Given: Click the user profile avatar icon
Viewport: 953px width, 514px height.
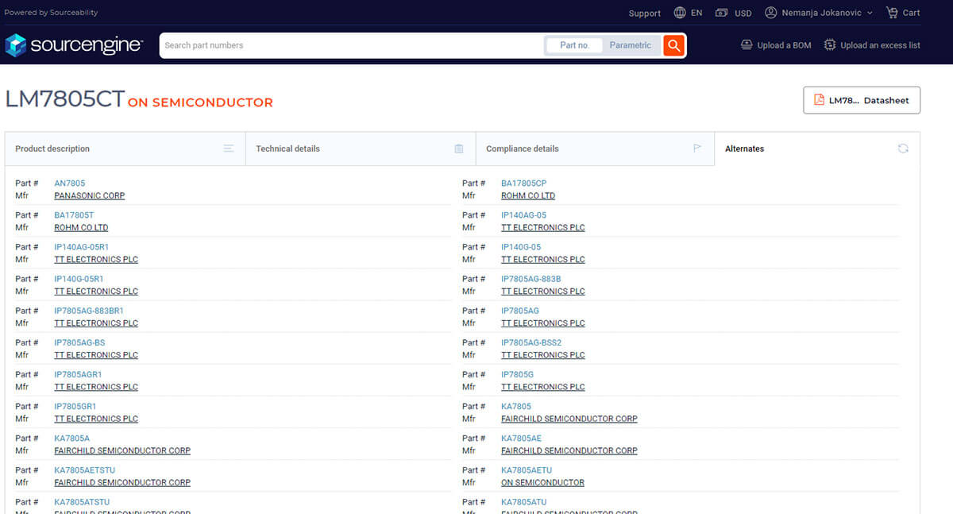Looking at the screenshot, I should tap(770, 13).
